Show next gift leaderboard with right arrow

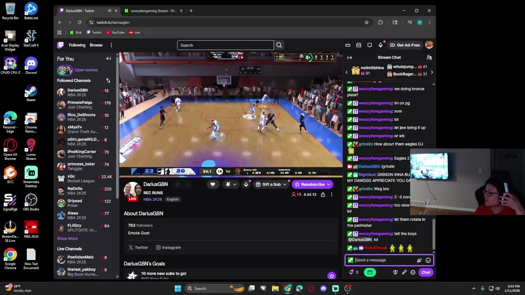tap(431, 72)
